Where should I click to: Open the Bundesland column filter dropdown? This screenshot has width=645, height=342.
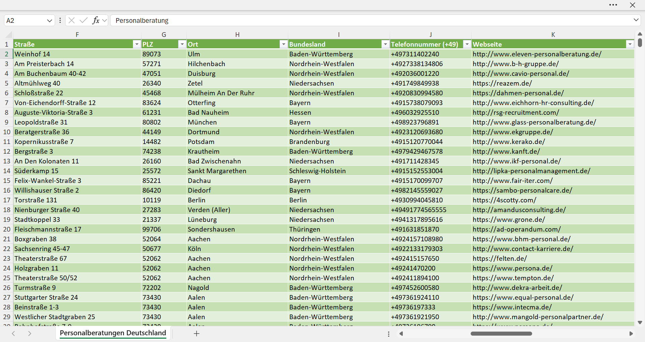point(385,44)
